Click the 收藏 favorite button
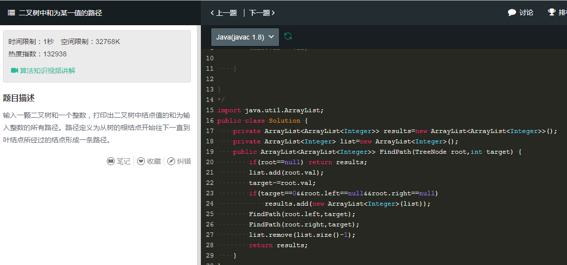567x265 pixels. pos(149,161)
